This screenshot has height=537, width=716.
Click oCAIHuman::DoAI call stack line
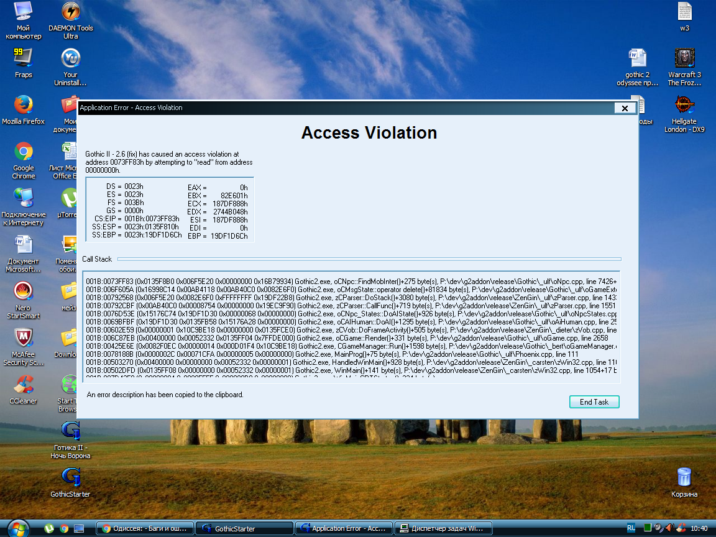coord(351,322)
